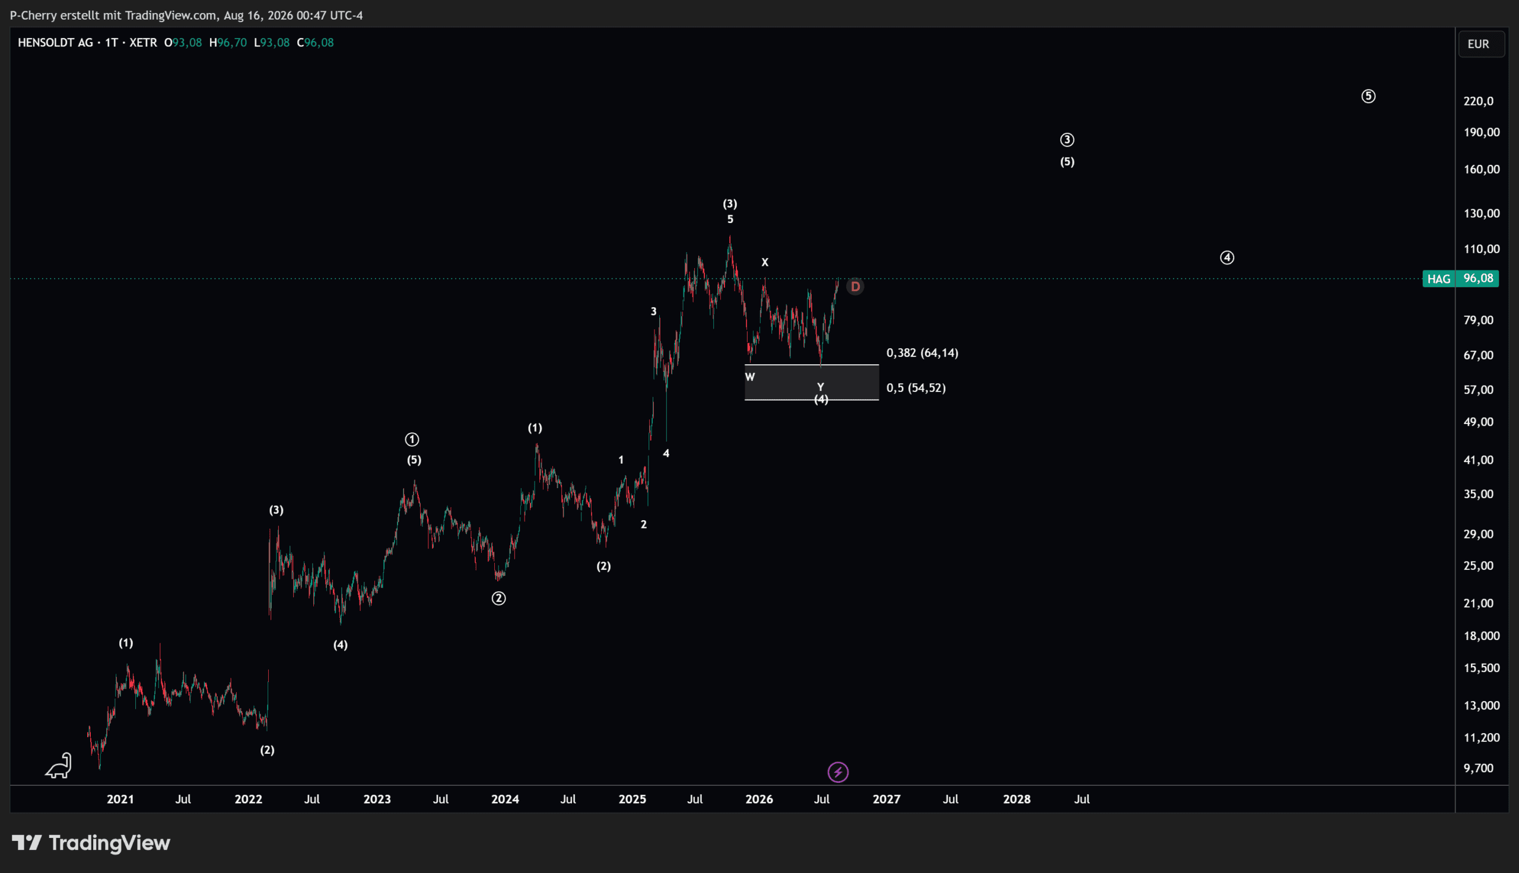Click the 29,00 price scale label
Image resolution: width=1519 pixels, height=873 pixels.
coord(1478,534)
